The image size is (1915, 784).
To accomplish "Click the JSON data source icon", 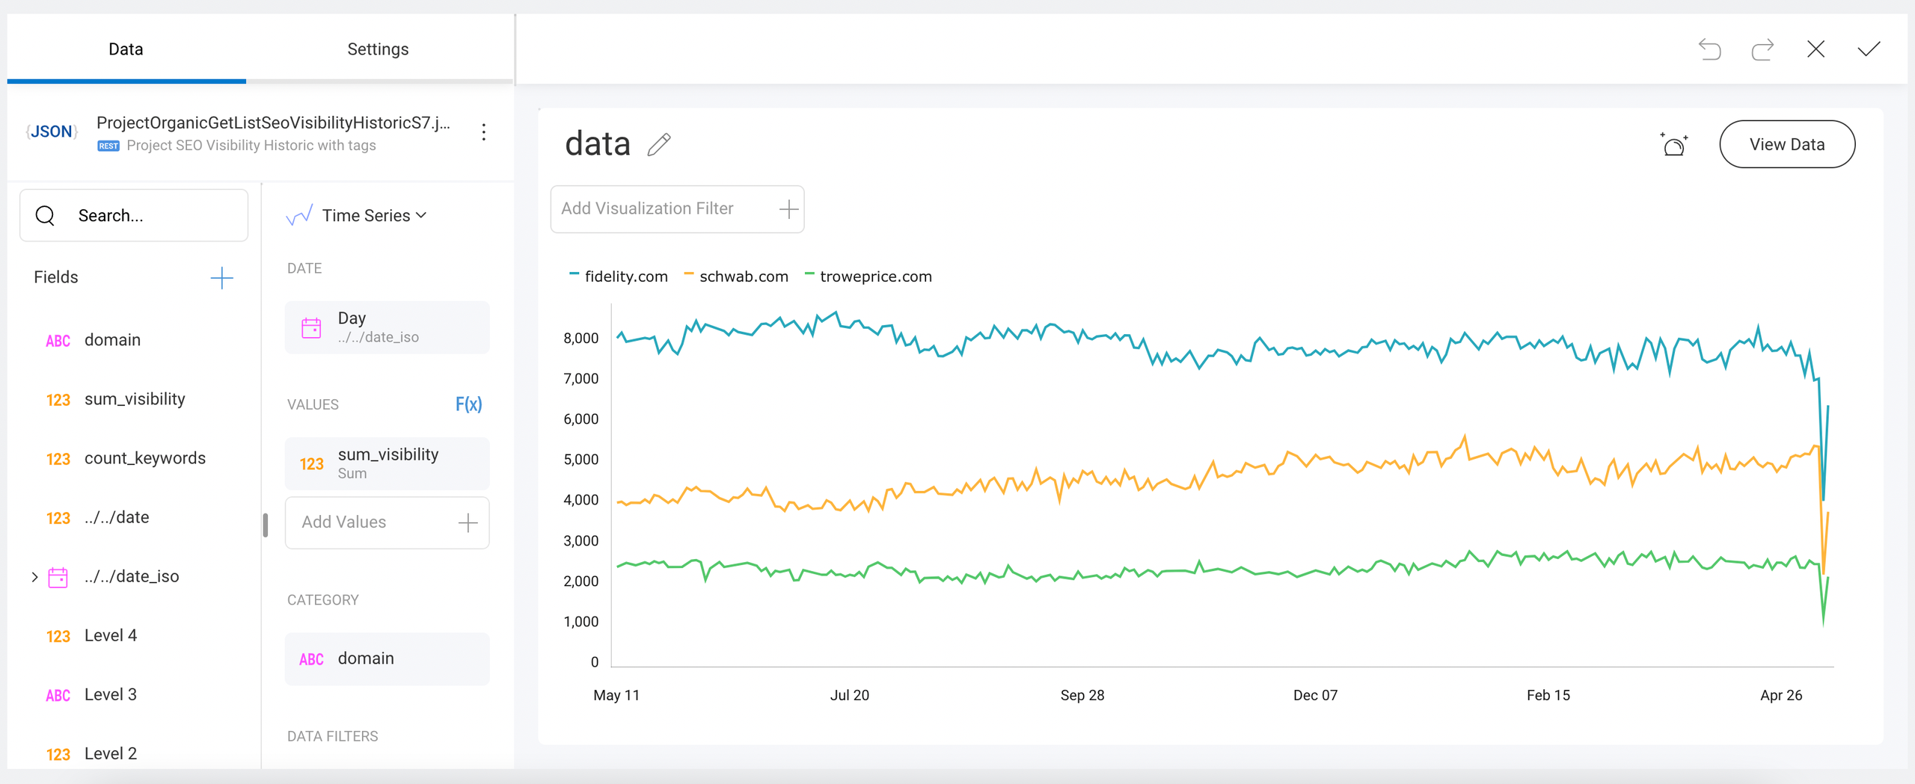I will (52, 132).
